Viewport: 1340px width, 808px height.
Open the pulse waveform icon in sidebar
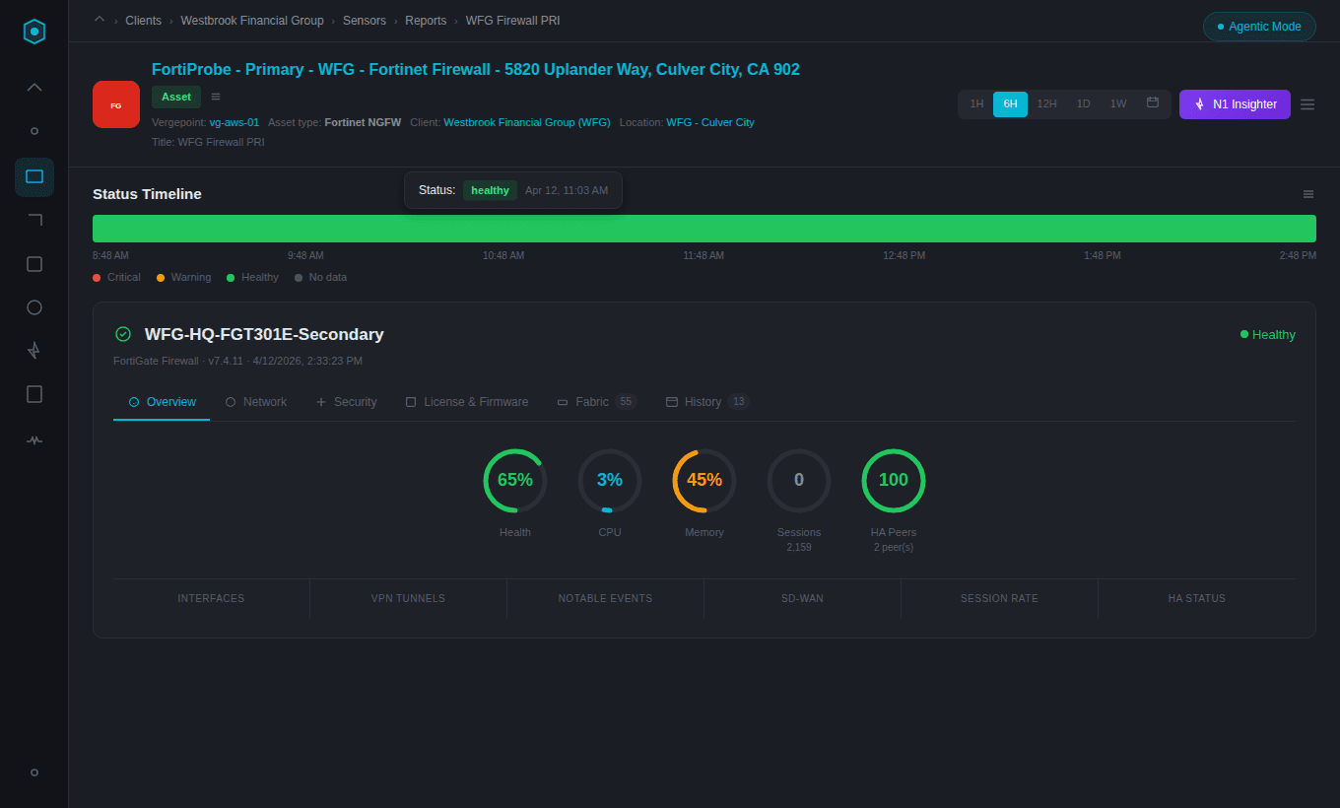click(34, 440)
